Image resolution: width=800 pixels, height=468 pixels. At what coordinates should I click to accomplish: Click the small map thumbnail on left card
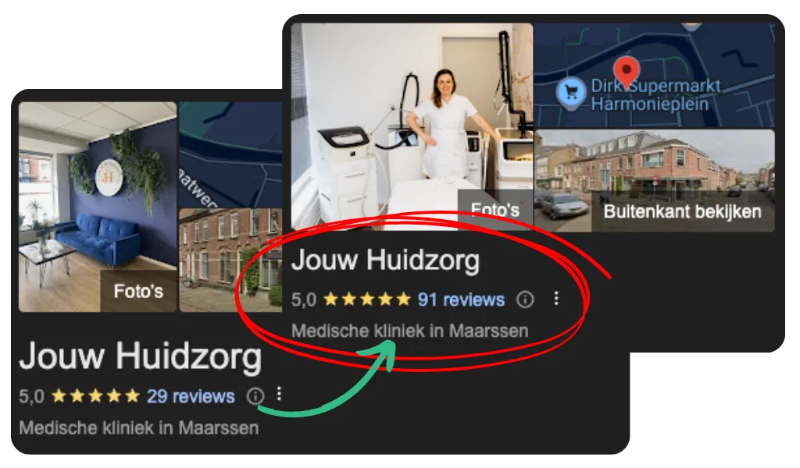[x=230, y=154]
